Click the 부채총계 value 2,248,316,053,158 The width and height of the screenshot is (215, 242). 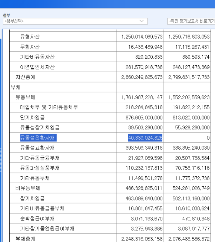pos(142,239)
